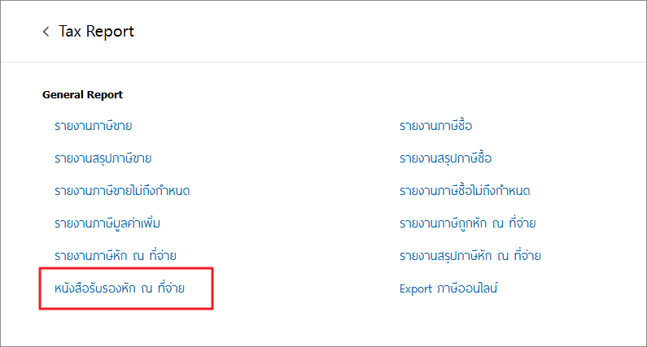Image resolution: width=647 pixels, height=347 pixels.
Task: Open the VAT report (ภาษีมูลค่าเพิ่ม)
Action: [x=108, y=223]
